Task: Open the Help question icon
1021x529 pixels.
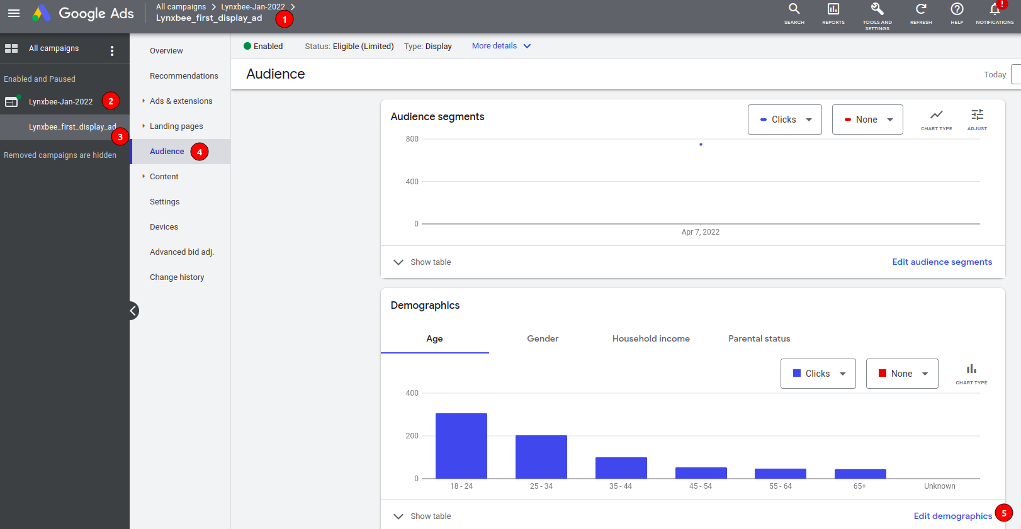Action: coord(957,9)
